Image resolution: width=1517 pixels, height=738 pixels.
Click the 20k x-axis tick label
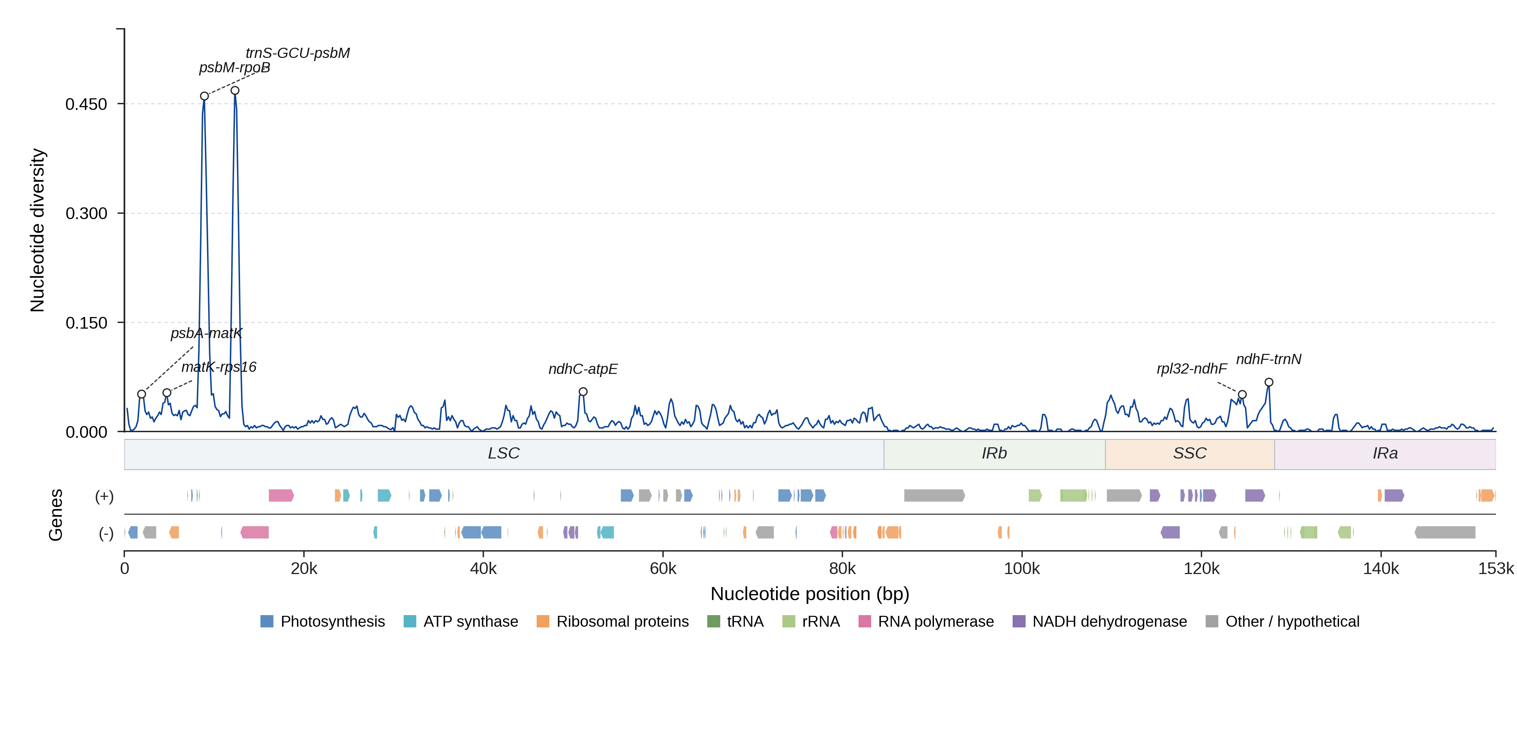[304, 569]
